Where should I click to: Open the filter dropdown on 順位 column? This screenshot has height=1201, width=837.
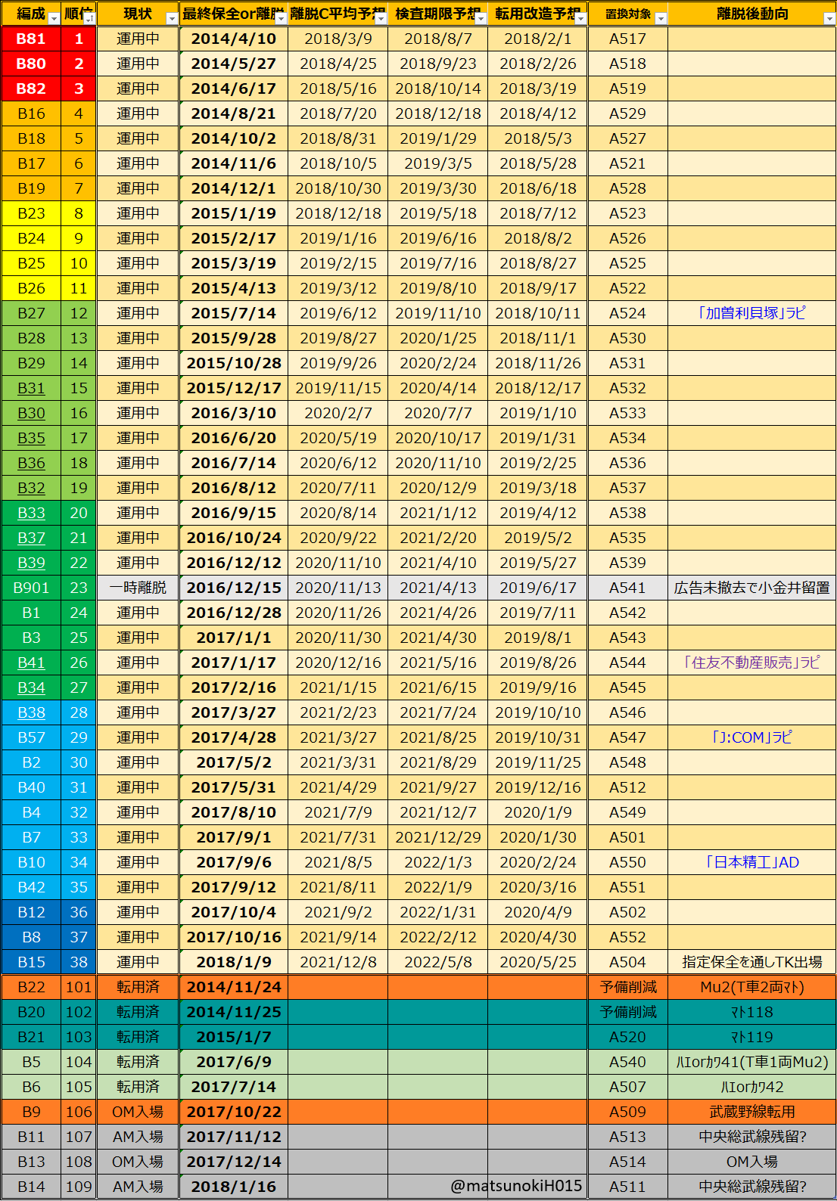89,19
